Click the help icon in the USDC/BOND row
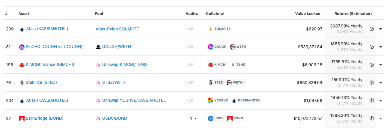Viewport: 390px width, 128px height. [372, 118]
